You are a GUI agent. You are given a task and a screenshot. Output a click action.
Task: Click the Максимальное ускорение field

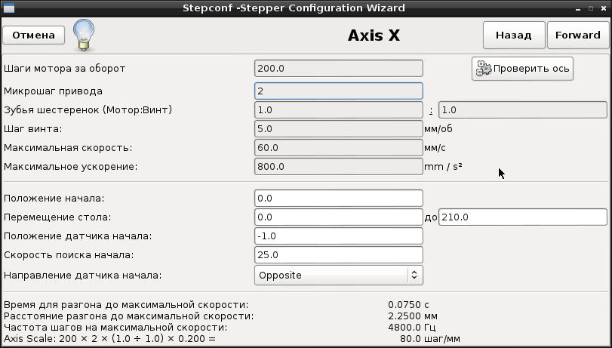coord(338,166)
